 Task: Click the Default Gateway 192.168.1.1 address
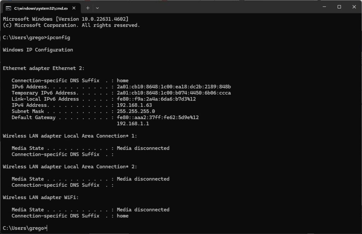click(132, 124)
